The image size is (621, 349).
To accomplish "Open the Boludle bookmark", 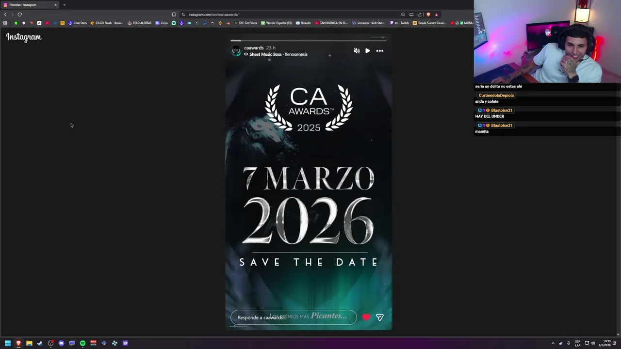I will 303,23.
